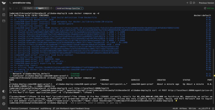Click the STATUS column header
215x110 pixels.
tap(186, 80)
